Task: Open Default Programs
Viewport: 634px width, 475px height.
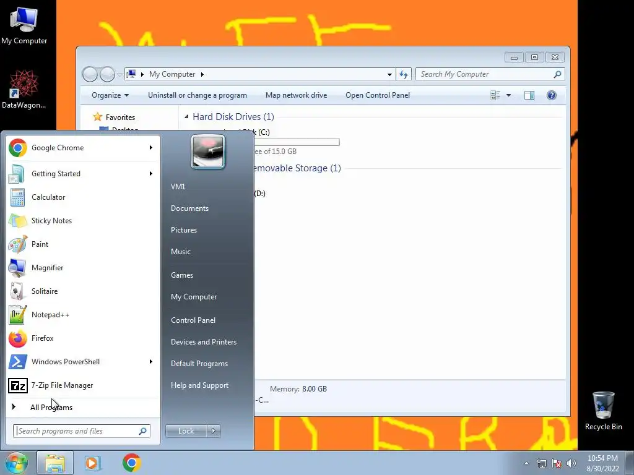Action: pyautogui.click(x=199, y=364)
